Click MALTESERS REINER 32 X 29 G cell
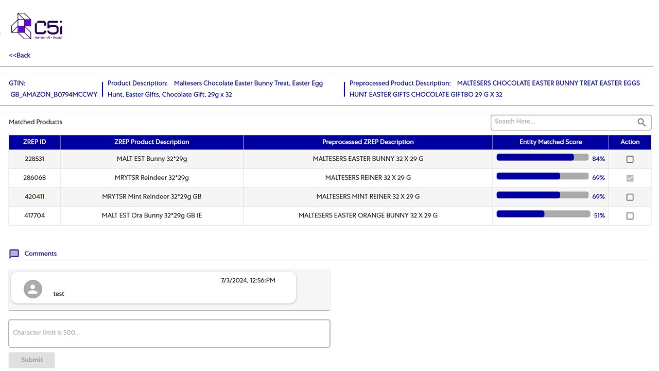Screen dimensions: 659x371 point(368,178)
